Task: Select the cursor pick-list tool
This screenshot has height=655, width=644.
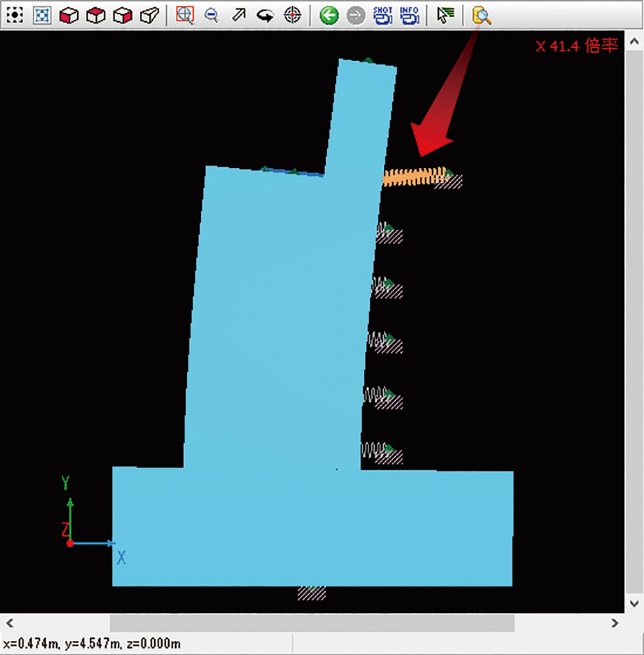Action: pyautogui.click(x=446, y=15)
